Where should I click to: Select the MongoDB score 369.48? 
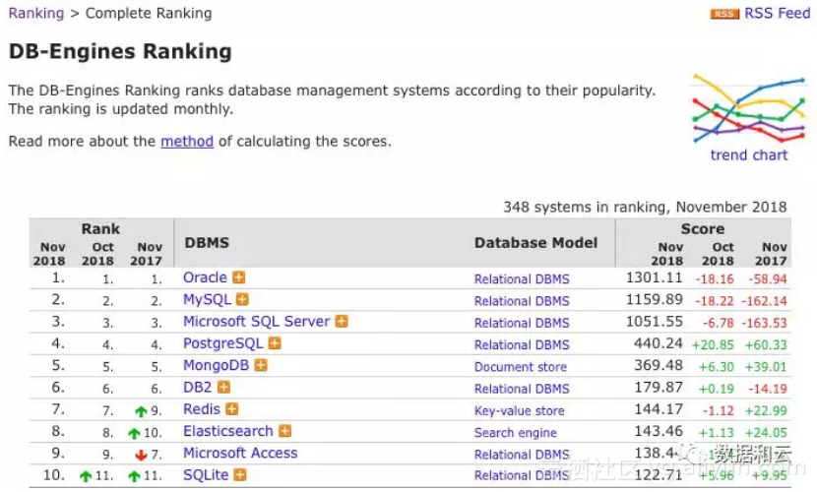click(659, 365)
